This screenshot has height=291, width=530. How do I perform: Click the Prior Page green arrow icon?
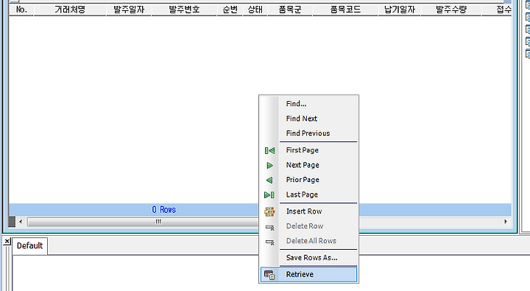coord(269,180)
